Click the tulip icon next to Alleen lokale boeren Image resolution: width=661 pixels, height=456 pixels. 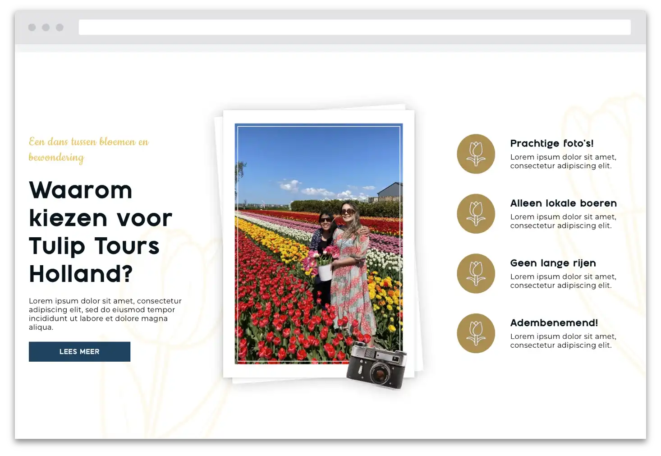click(x=476, y=214)
